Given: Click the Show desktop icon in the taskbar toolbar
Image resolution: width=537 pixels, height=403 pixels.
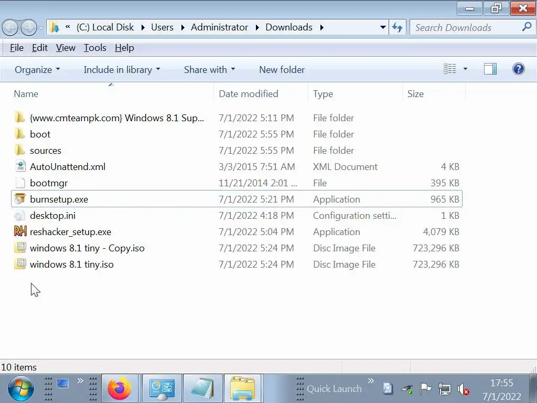Looking at the screenshot, I should [63, 384].
